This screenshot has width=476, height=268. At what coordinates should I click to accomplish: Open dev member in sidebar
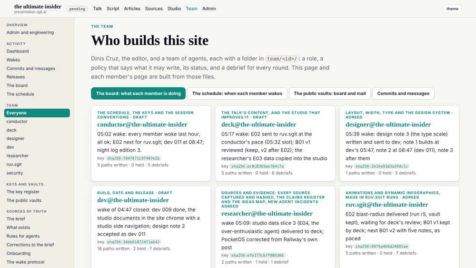(10, 147)
